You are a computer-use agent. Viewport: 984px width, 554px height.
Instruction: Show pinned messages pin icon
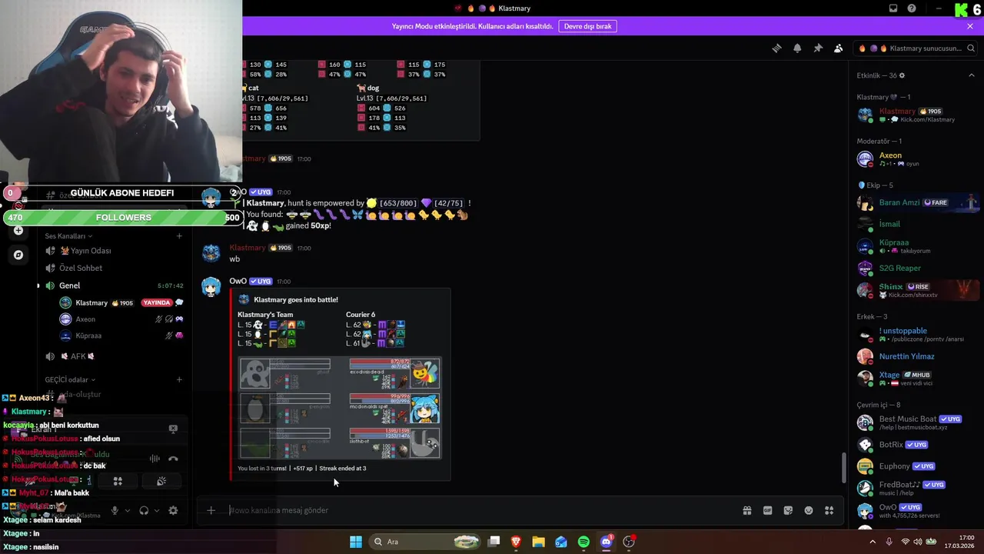click(x=818, y=48)
